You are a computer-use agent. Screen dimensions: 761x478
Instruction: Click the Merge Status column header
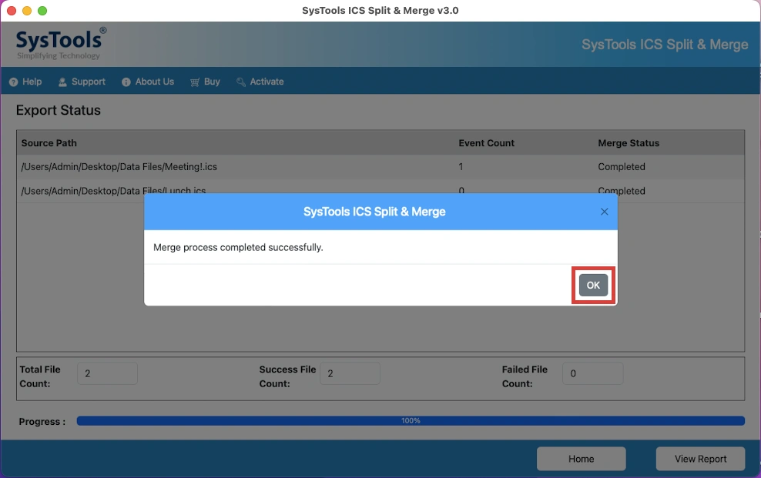point(629,143)
